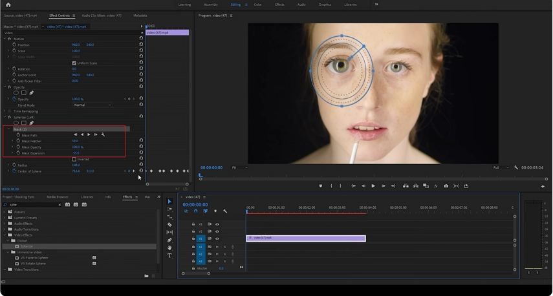Viewport: 553px width, 296px height.
Task: Toggle Linked Selection in timeline
Action: point(205,211)
